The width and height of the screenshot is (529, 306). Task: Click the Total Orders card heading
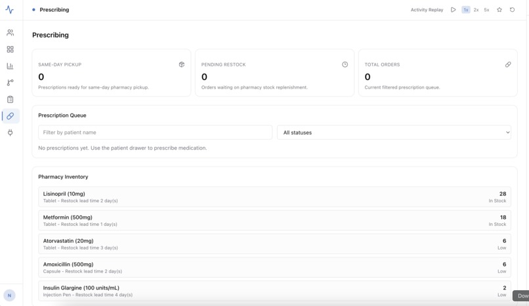click(382, 64)
